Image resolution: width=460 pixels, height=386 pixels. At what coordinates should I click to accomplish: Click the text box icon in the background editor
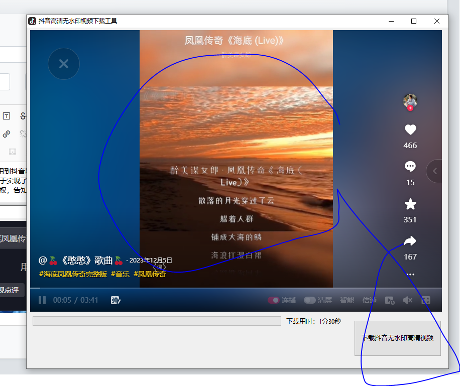(7, 116)
